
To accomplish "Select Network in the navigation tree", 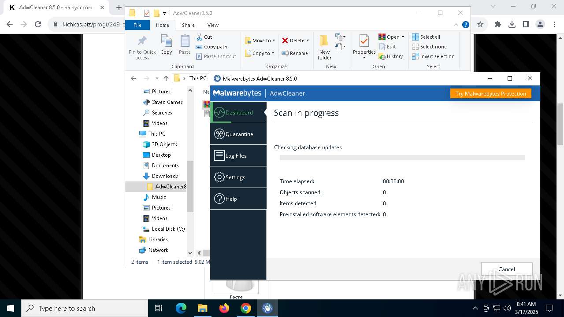I will [x=153, y=250].
